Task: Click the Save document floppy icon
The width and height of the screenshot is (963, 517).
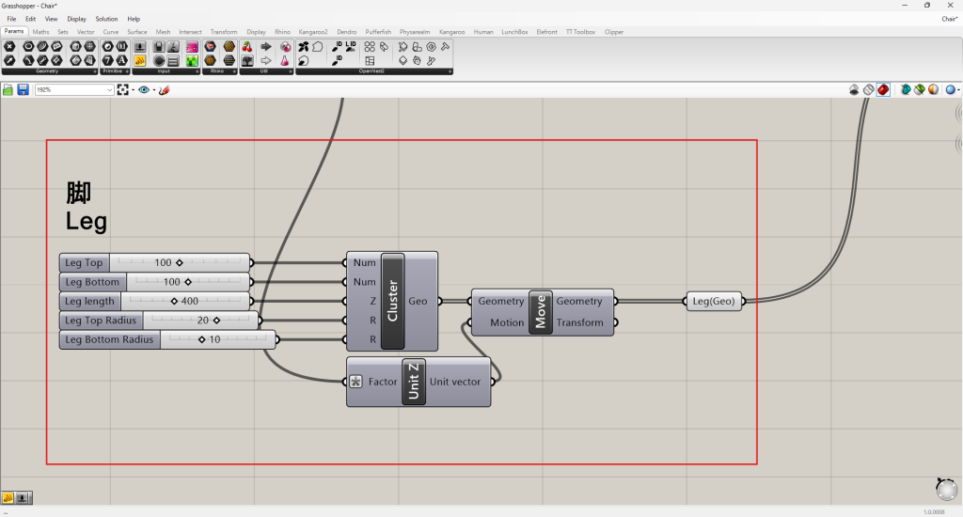Action: [23, 89]
